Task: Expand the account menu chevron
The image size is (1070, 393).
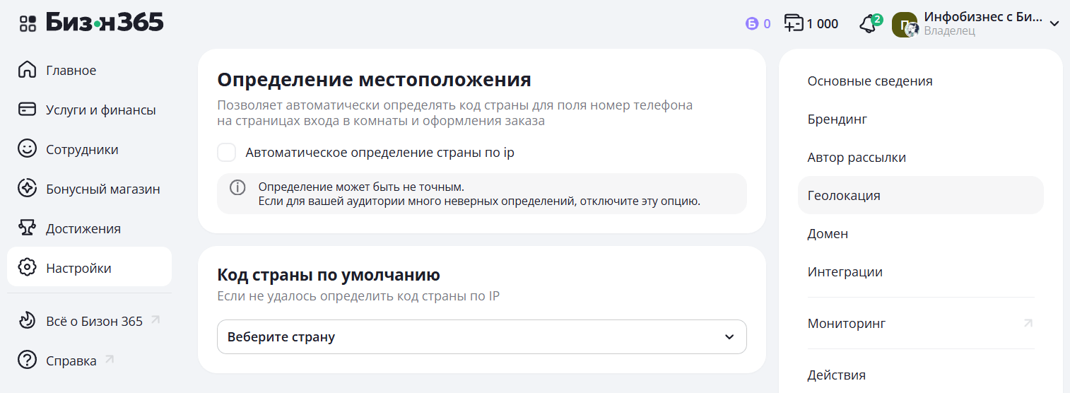Action: [x=1054, y=24]
